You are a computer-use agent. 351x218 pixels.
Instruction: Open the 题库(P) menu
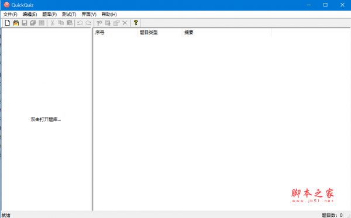click(50, 14)
